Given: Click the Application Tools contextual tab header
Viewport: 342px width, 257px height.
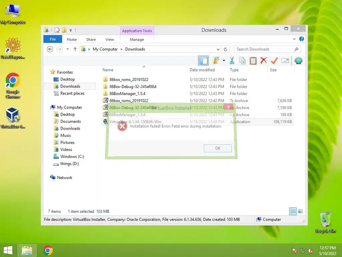Looking at the screenshot, I should click(137, 31).
